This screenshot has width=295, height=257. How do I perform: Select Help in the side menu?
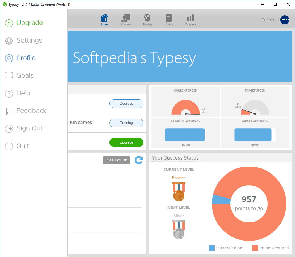23,93
